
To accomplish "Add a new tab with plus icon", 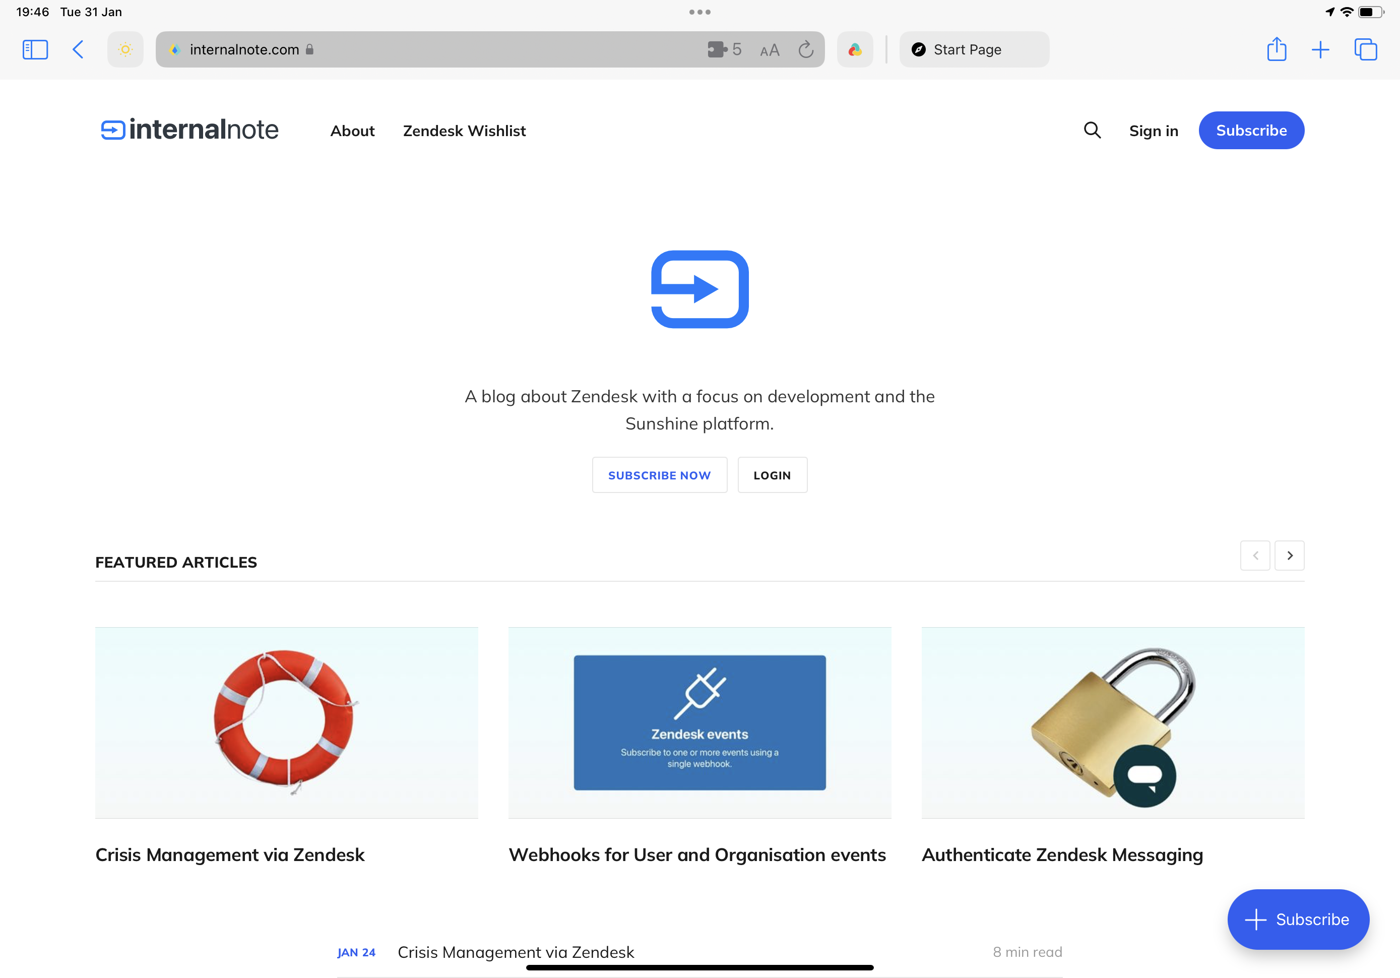I will click(1320, 49).
